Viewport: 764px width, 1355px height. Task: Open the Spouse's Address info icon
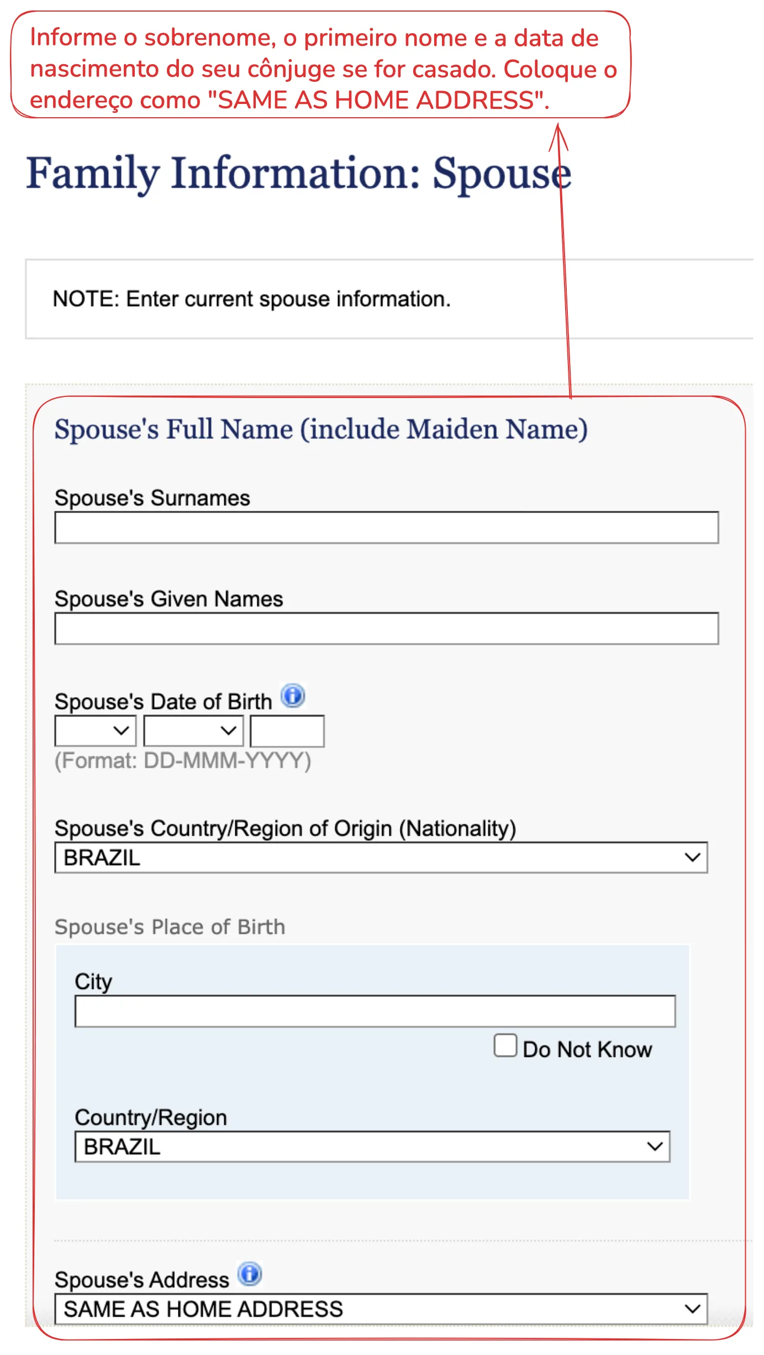pos(250,1274)
